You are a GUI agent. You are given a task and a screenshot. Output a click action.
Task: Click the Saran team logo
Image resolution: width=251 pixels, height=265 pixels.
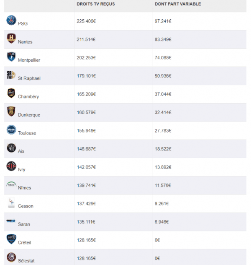(x=11, y=221)
